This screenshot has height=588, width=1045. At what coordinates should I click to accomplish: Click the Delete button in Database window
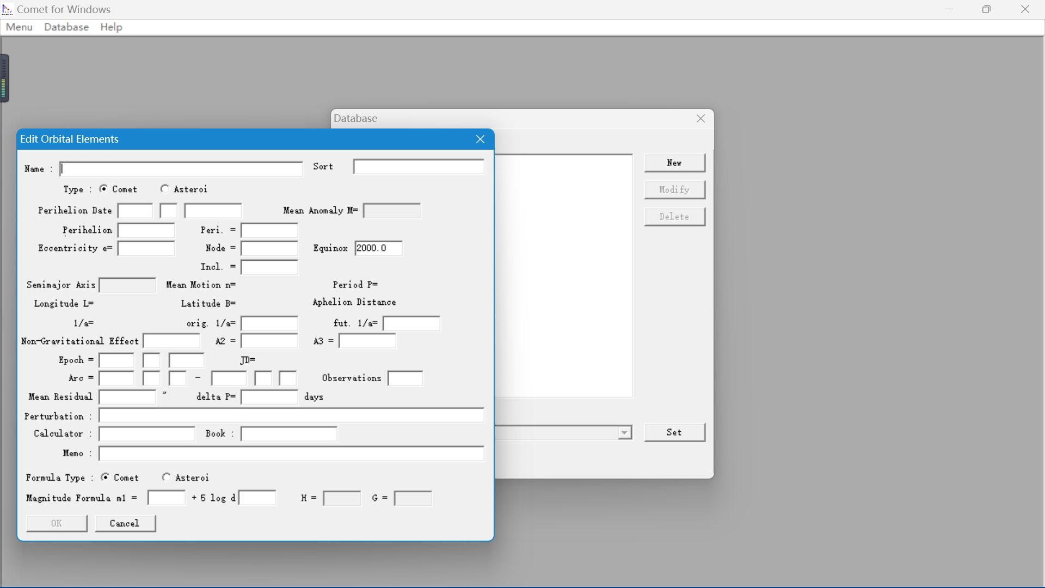[x=674, y=217]
